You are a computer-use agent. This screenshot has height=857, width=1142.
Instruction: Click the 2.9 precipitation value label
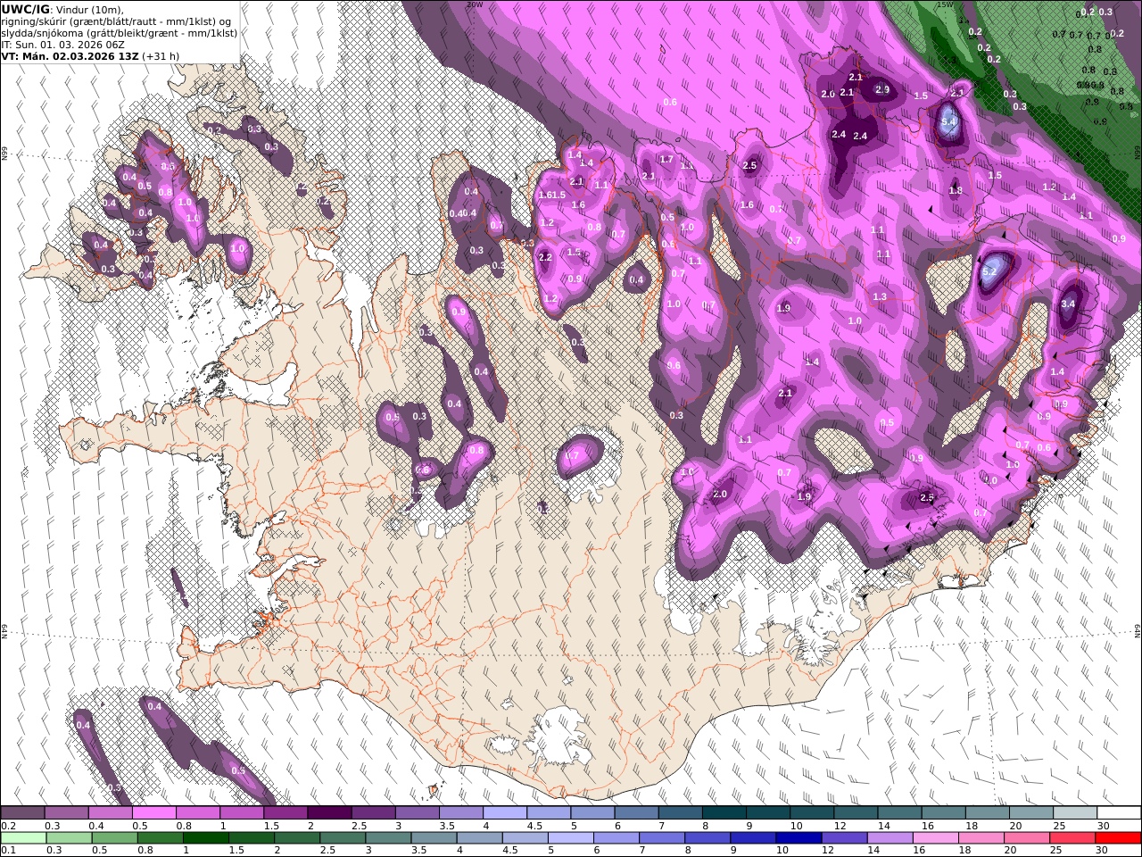click(x=882, y=89)
